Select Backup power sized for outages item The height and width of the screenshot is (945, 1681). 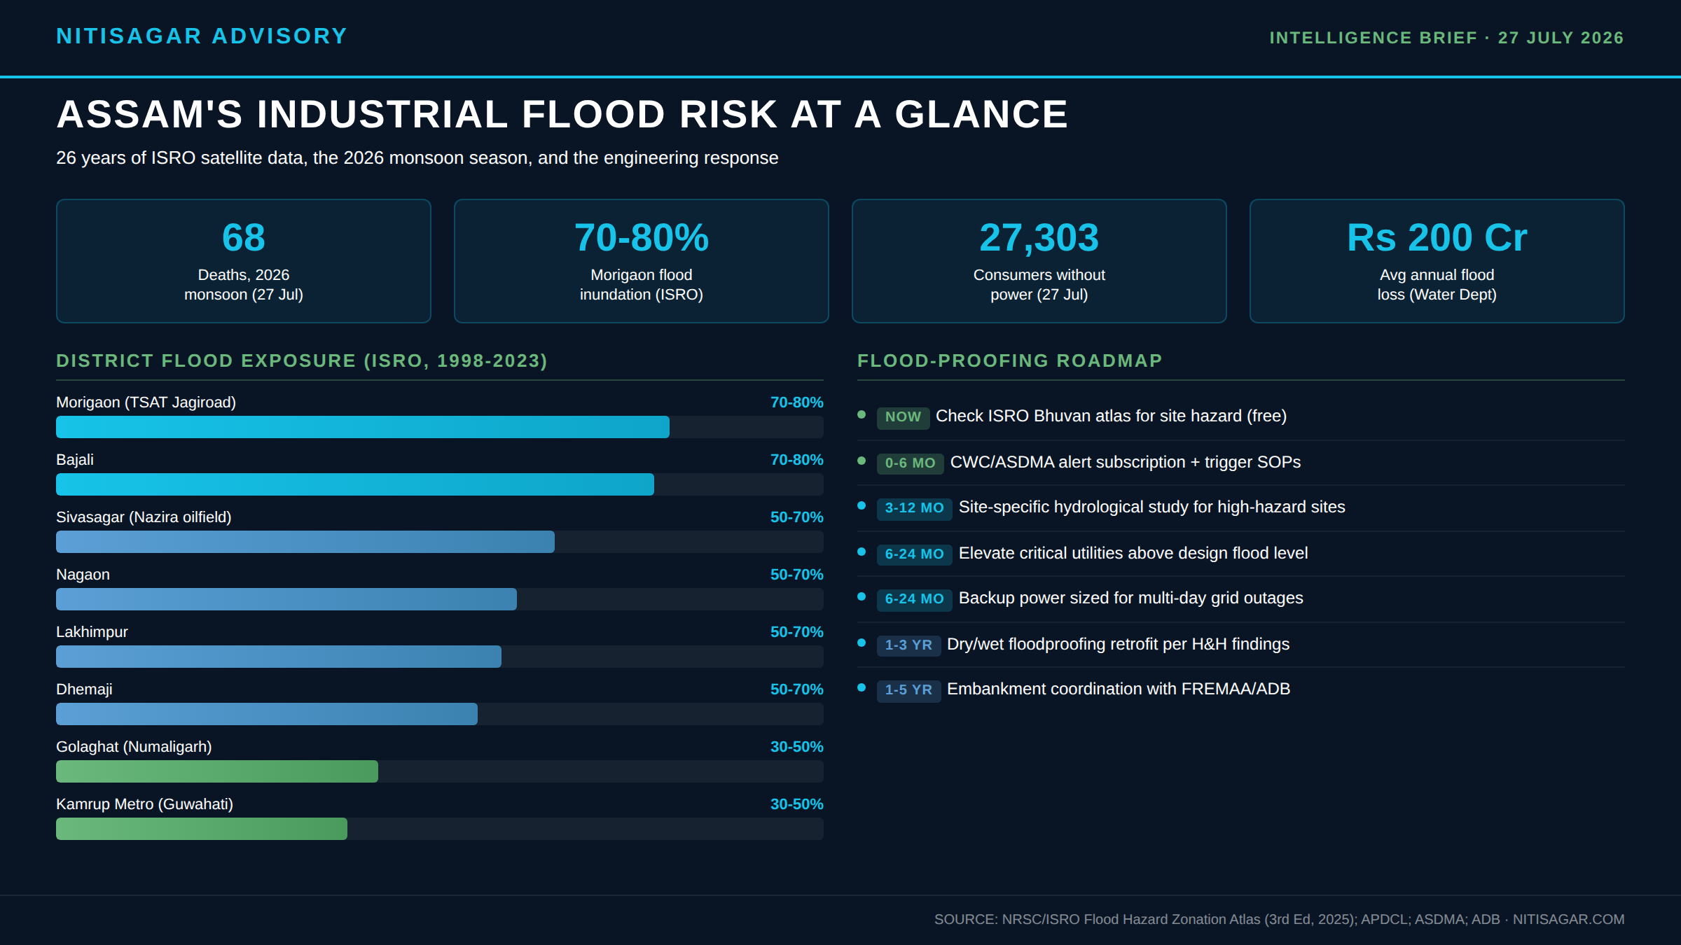click(x=1130, y=598)
